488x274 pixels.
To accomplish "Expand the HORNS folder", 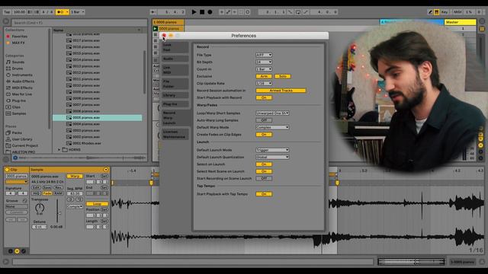I will (59, 150).
